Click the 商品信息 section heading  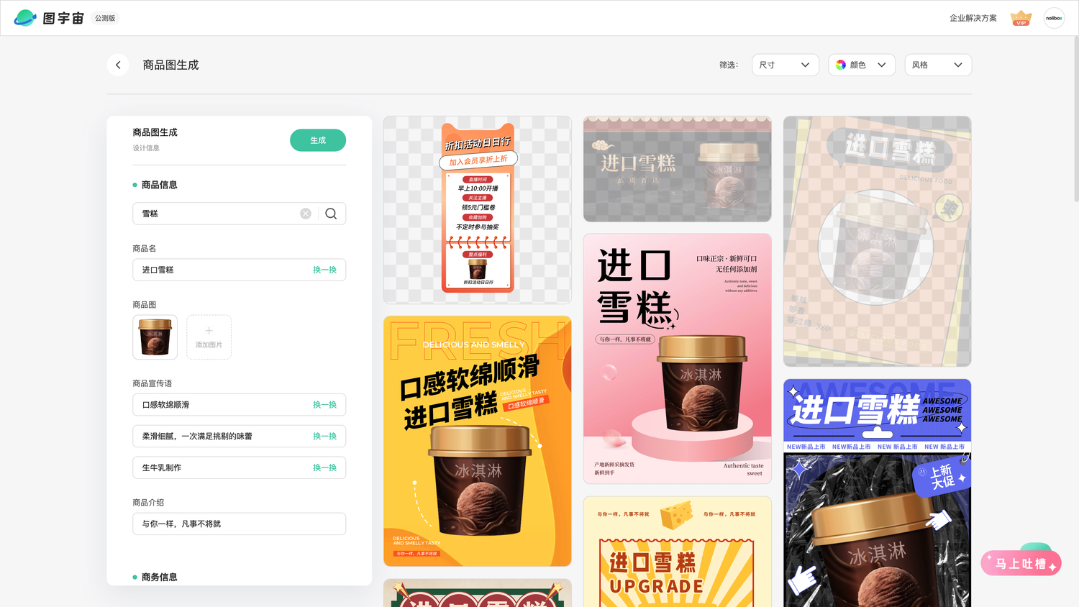[x=159, y=185]
